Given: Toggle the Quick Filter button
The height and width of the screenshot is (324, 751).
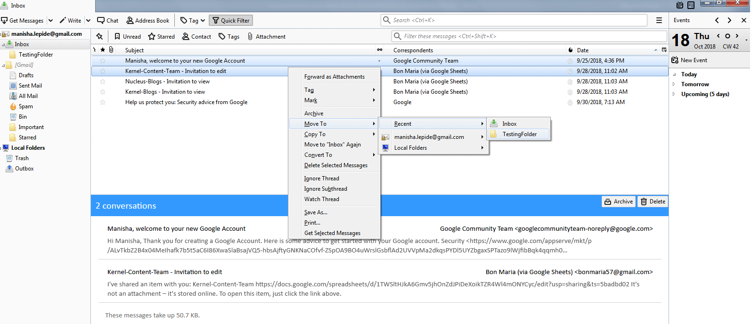Looking at the screenshot, I should click(231, 20).
